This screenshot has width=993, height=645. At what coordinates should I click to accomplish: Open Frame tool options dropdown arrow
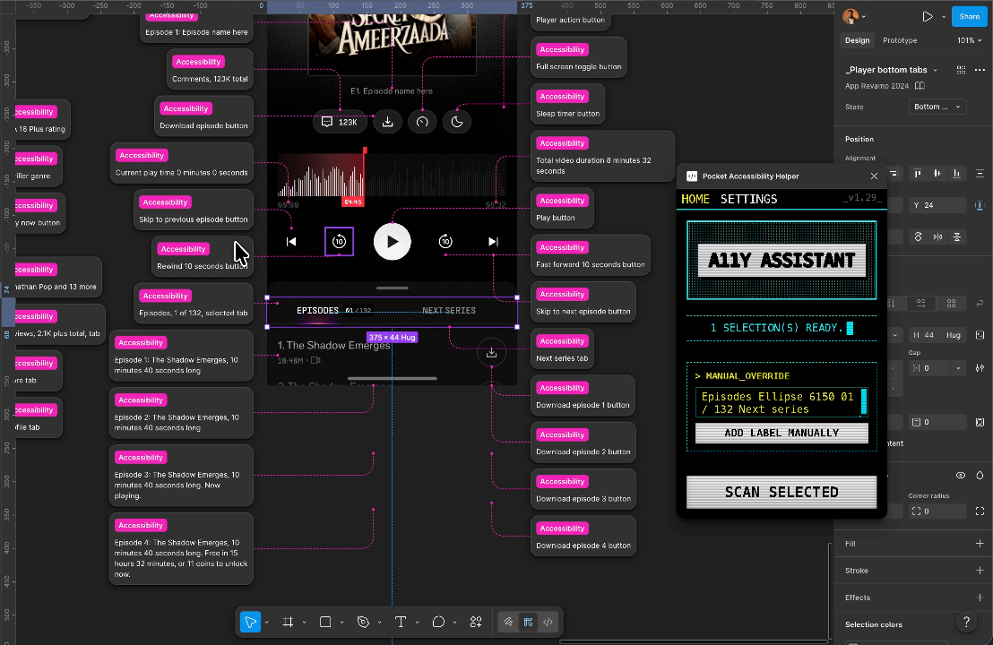click(x=304, y=623)
